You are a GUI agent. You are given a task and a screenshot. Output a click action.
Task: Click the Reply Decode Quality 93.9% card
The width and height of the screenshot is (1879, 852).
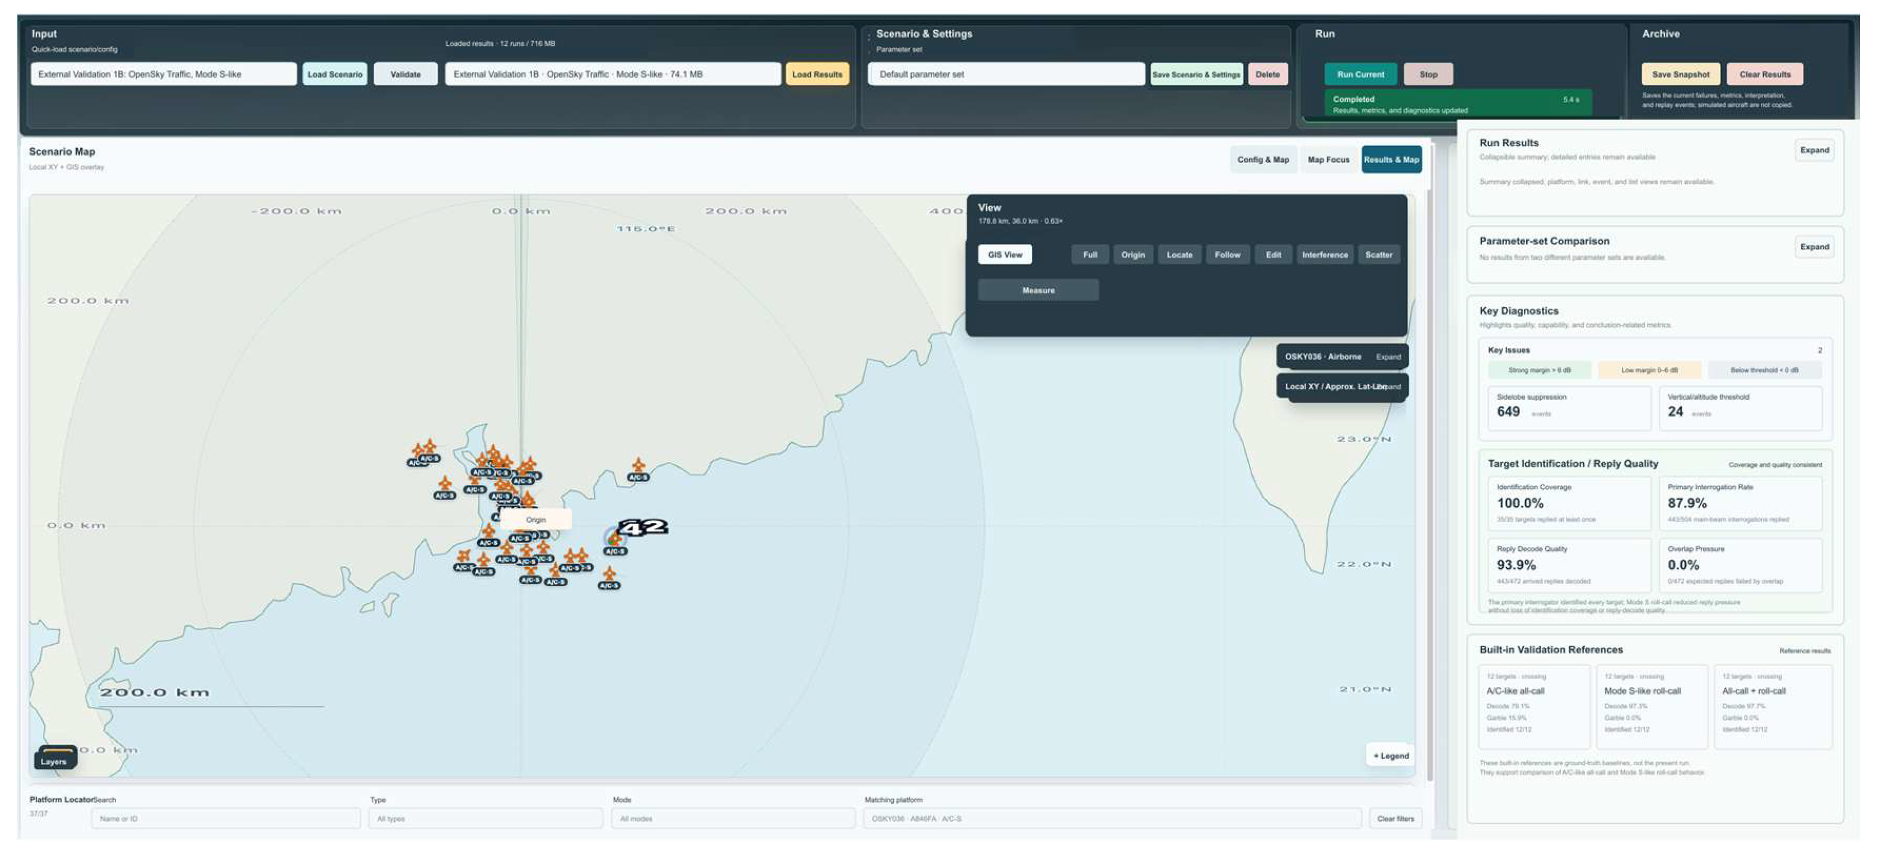tap(1569, 565)
